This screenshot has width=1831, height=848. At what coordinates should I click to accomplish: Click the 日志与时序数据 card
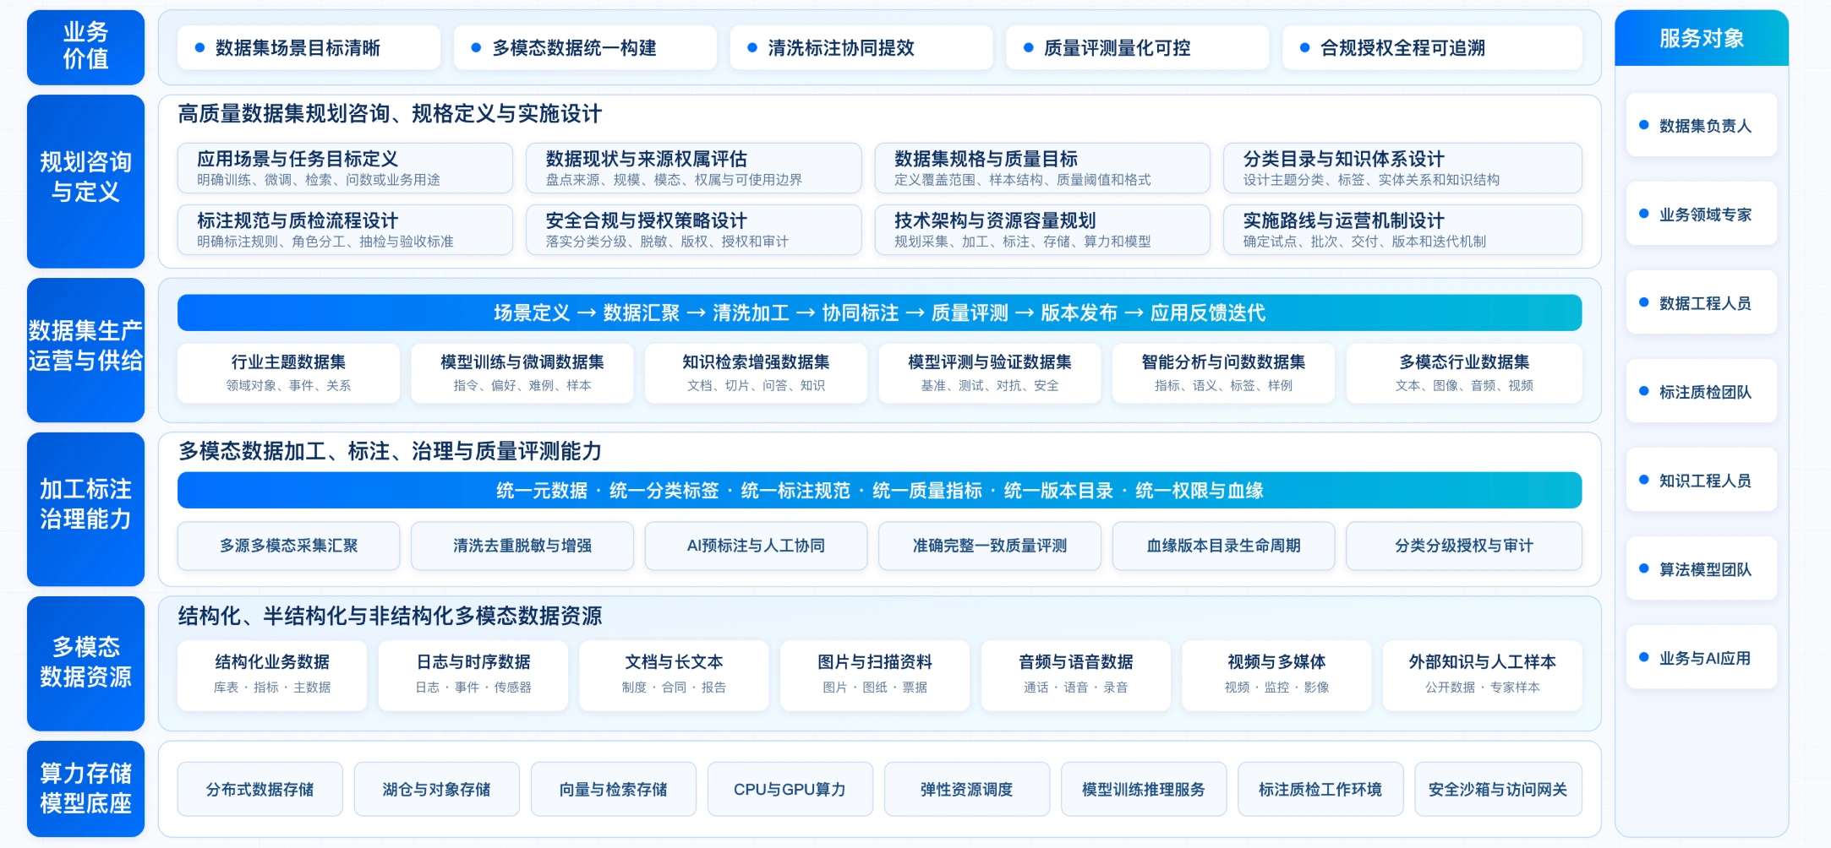pos(473,675)
